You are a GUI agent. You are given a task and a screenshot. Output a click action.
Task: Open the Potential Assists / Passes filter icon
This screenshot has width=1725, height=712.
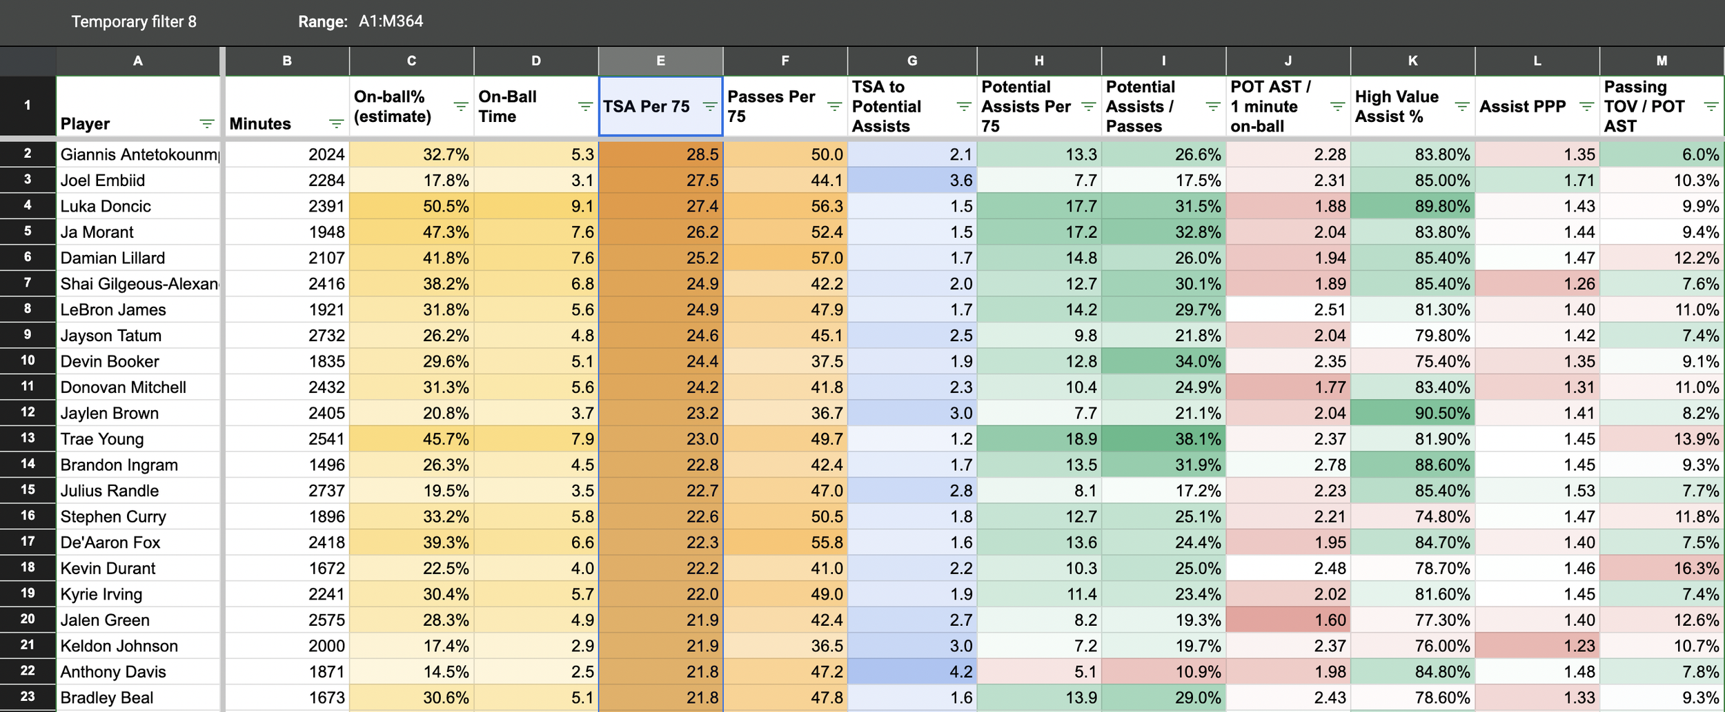point(1213,106)
